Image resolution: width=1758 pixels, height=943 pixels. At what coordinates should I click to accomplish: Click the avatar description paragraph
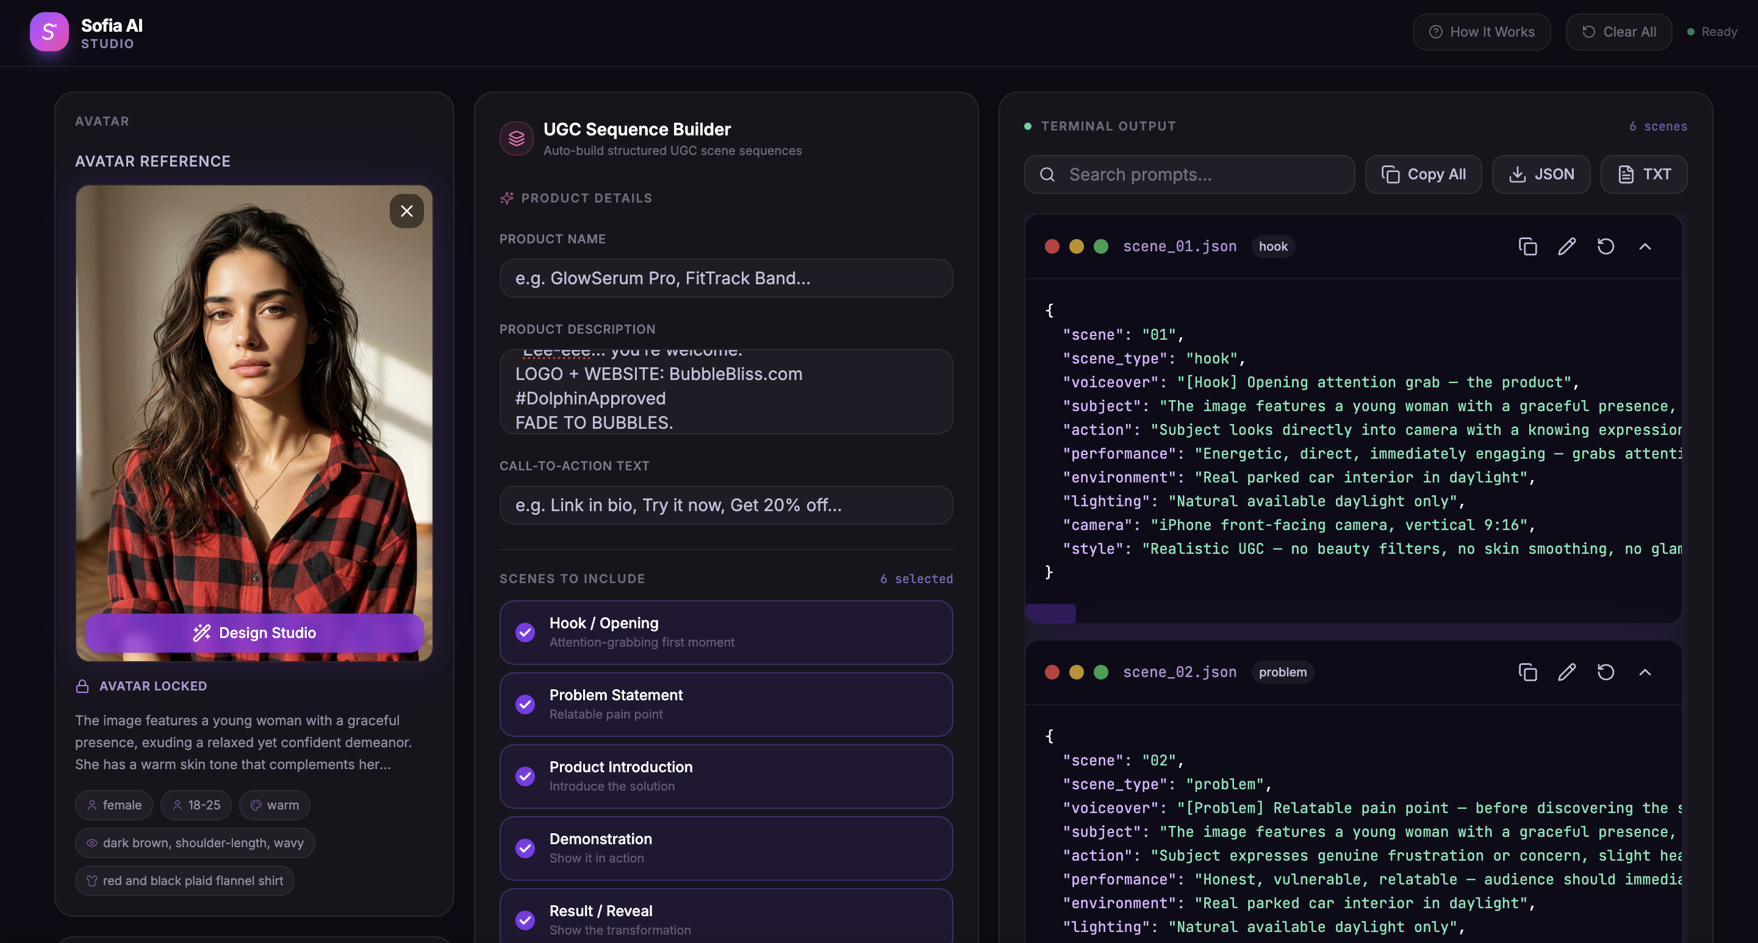coord(243,742)
